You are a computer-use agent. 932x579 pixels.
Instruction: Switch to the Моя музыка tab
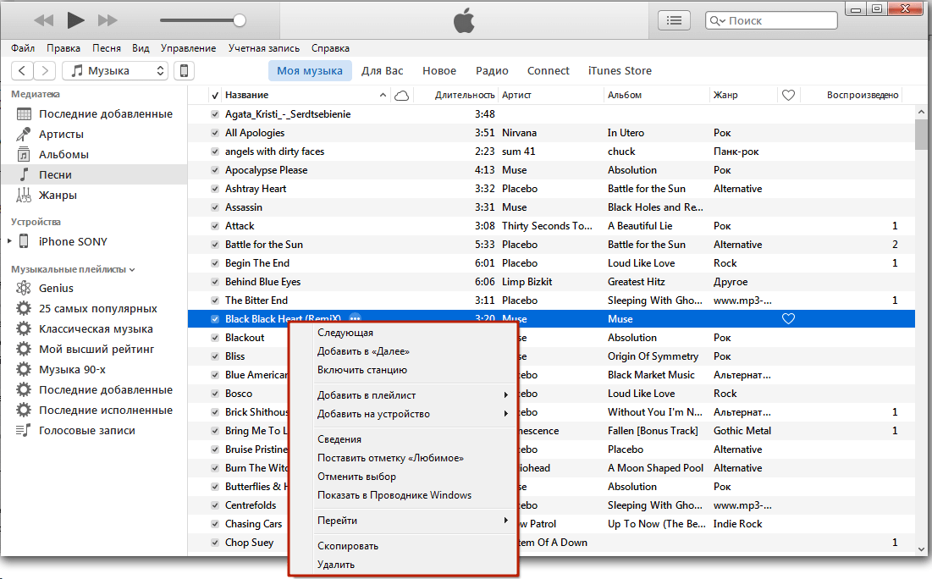pyautogui.click(x=310, y=71)
